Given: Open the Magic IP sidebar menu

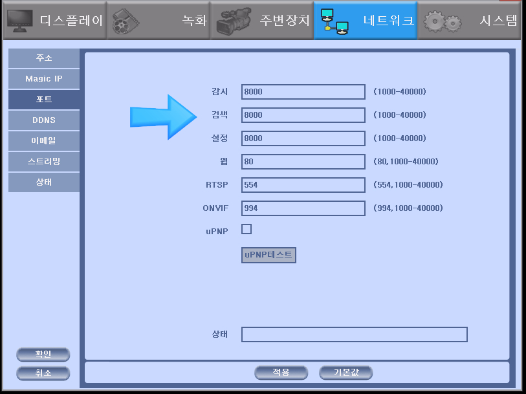Looking at the screenshot, I should pyautogui.click(x=44, y=79).
